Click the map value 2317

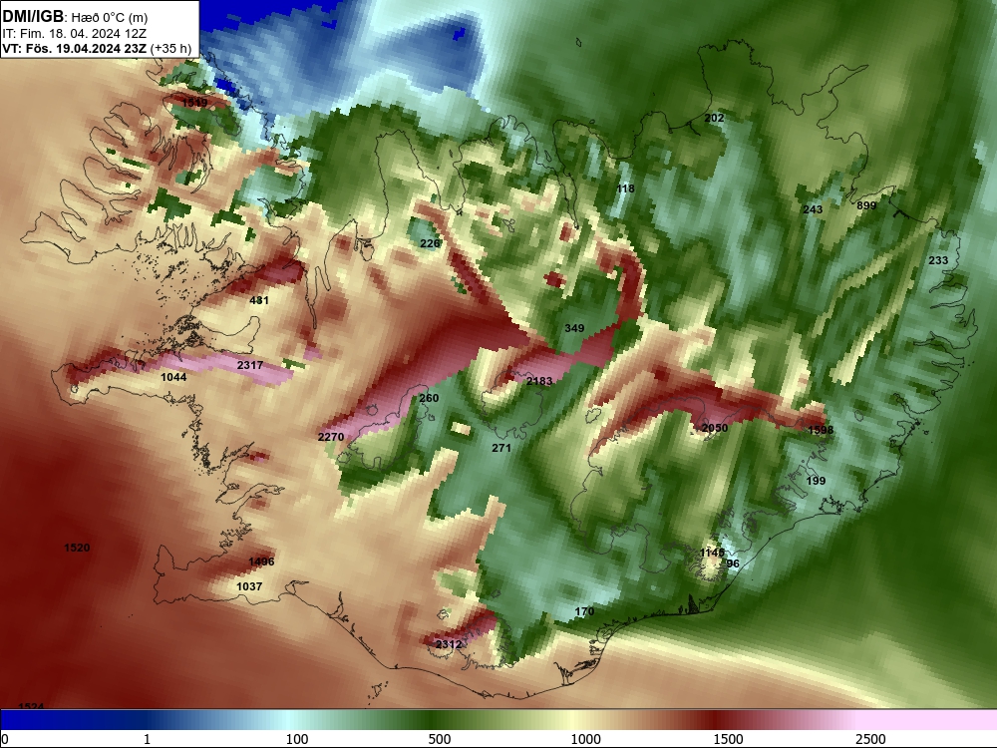[250, 365]
